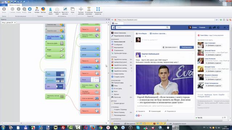Open Skype from the Windows taskbar
This screenshot has width=232, height=130.
[x=138, y=127]
